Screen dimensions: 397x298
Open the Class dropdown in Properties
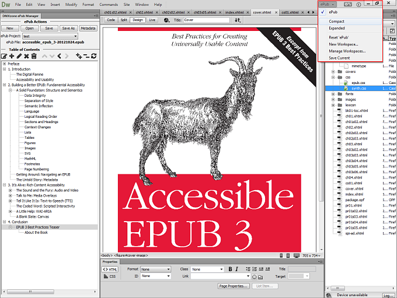click(x=207, y=269)
